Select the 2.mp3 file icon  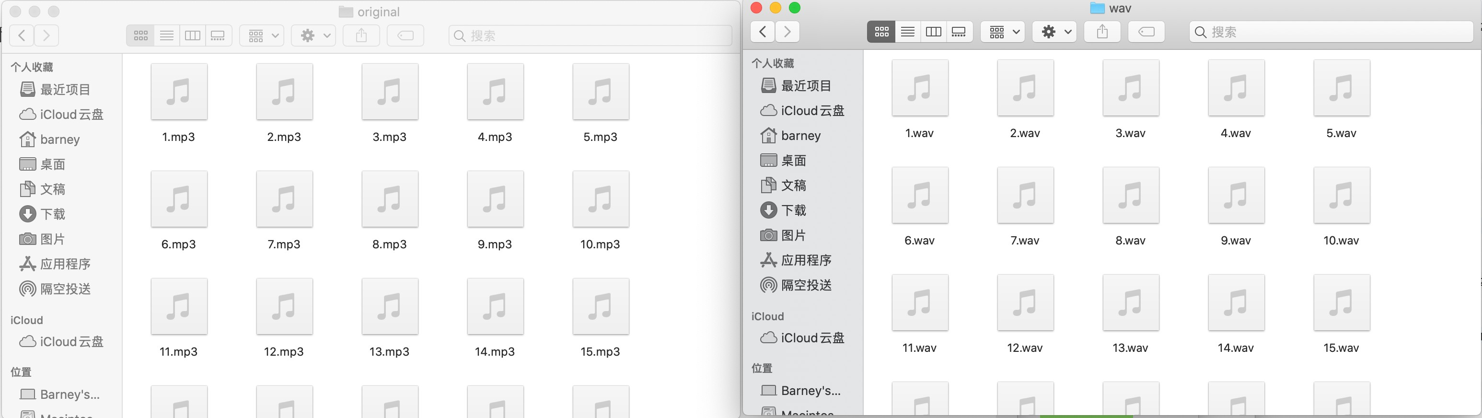pyautogui.click(x=285, y=92)
